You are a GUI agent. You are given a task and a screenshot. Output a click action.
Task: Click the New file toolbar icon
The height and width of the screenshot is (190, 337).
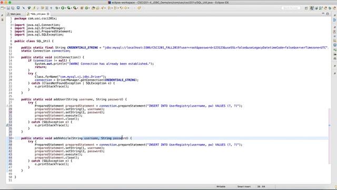pos(2,8)
